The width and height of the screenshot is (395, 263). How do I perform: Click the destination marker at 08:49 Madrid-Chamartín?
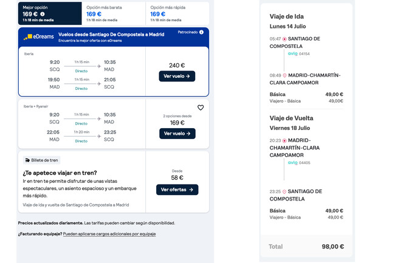[284, 75]
